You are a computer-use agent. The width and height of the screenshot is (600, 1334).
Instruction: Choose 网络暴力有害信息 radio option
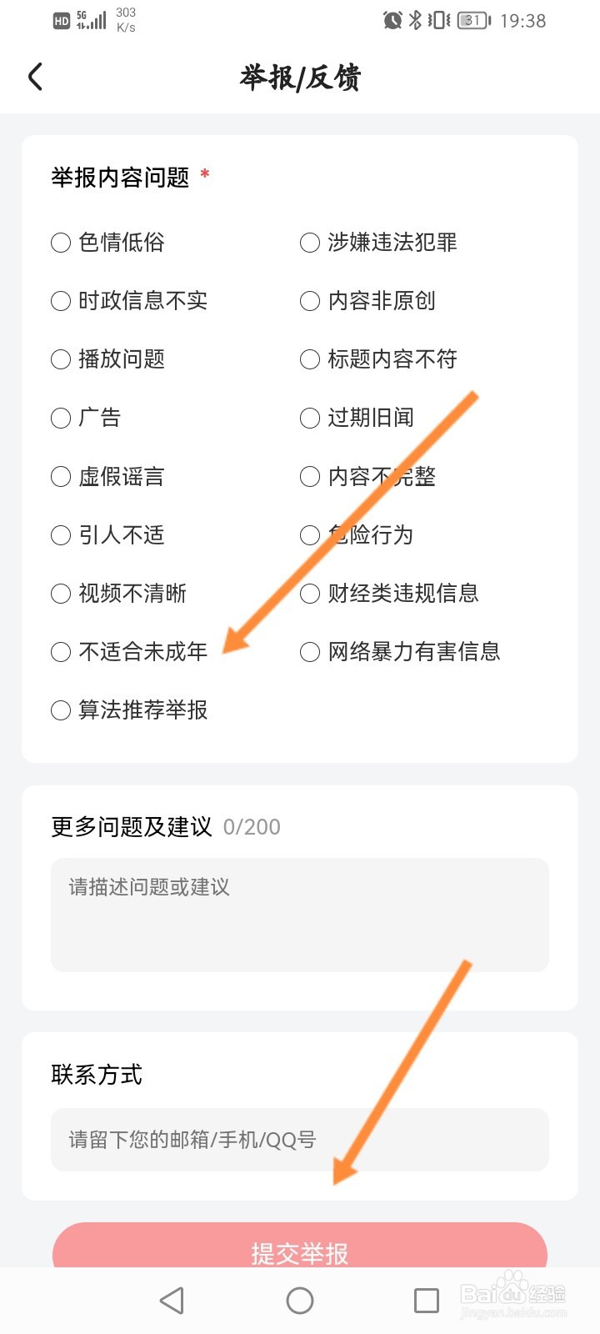coord(400,652)
